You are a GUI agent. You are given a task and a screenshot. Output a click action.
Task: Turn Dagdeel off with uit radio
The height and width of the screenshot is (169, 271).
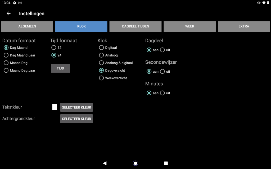162,50
